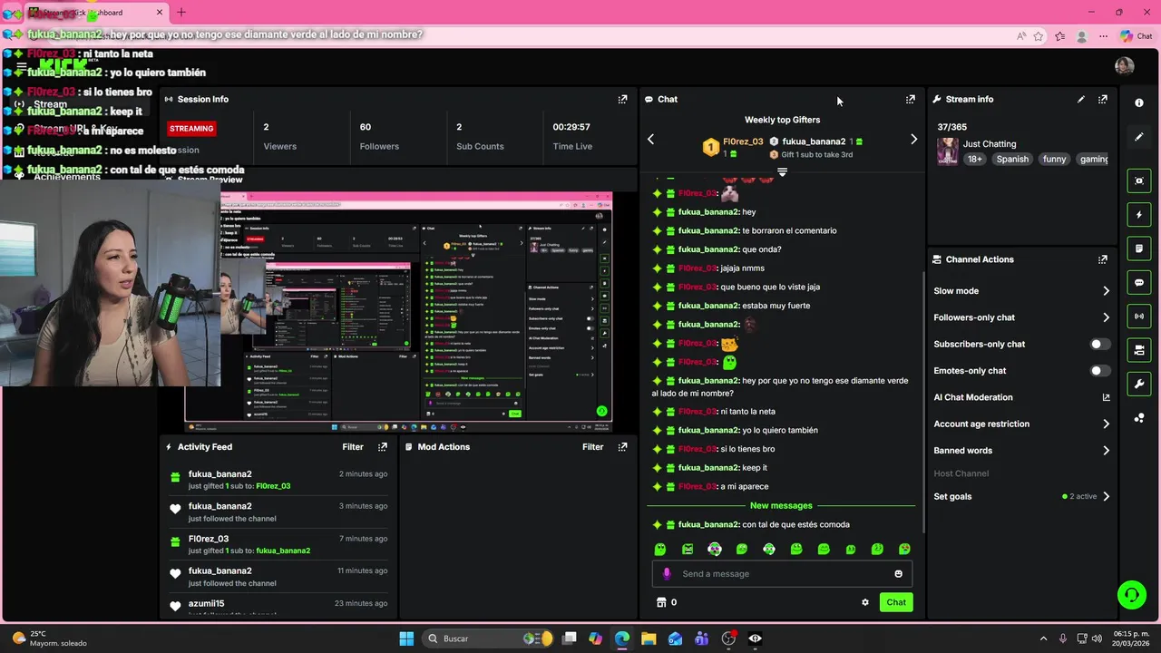Screen dimensions: 1161x653
Task: Open the Windows Start menu
Action: 406,638
